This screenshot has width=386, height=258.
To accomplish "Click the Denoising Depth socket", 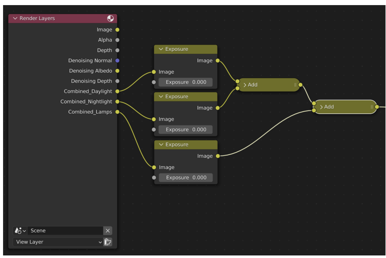I will pyautogui.click(x=117, y=81).
